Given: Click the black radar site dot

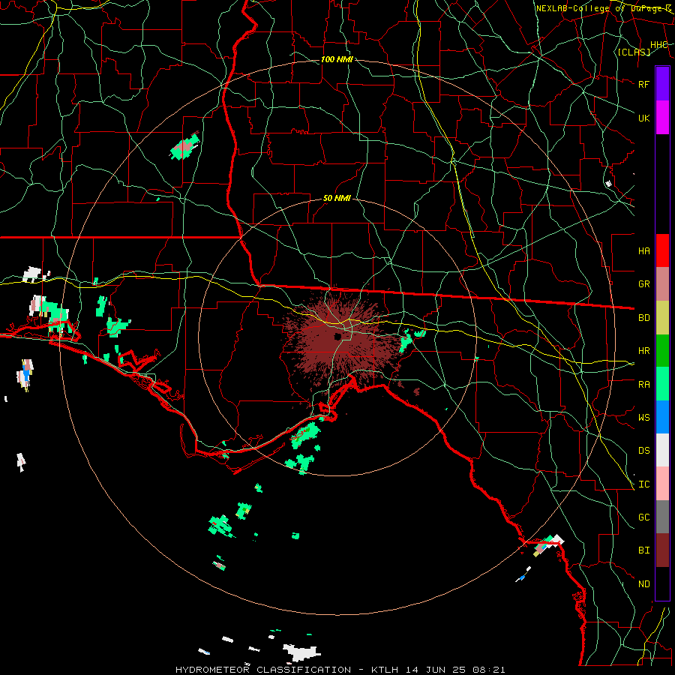Looking at the screenshot, I should click(337, 337).
